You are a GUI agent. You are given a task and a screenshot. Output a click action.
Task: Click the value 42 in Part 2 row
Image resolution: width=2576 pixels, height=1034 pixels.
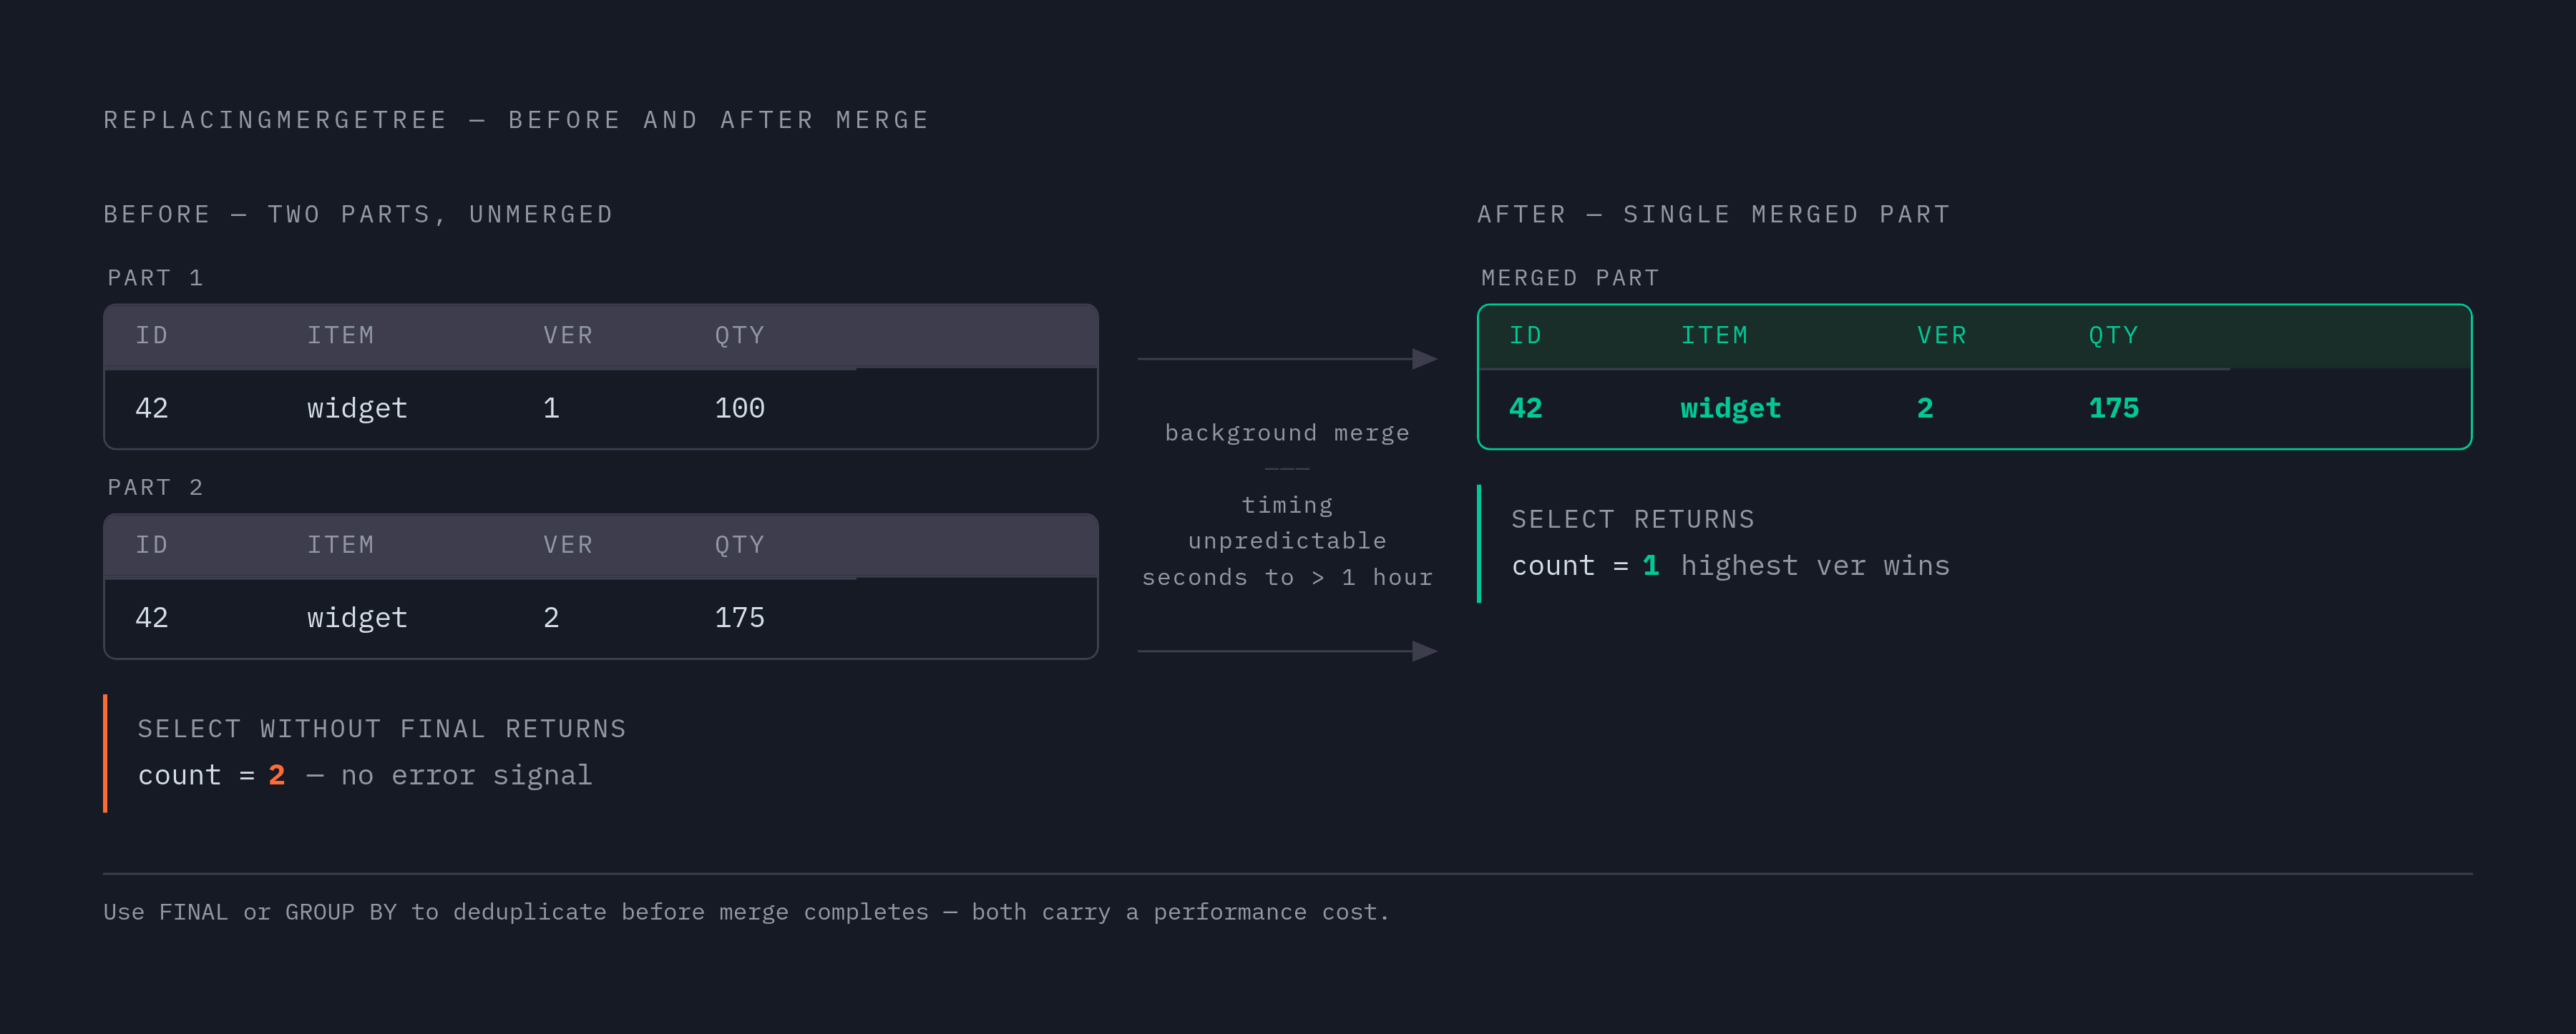point(152,619)
